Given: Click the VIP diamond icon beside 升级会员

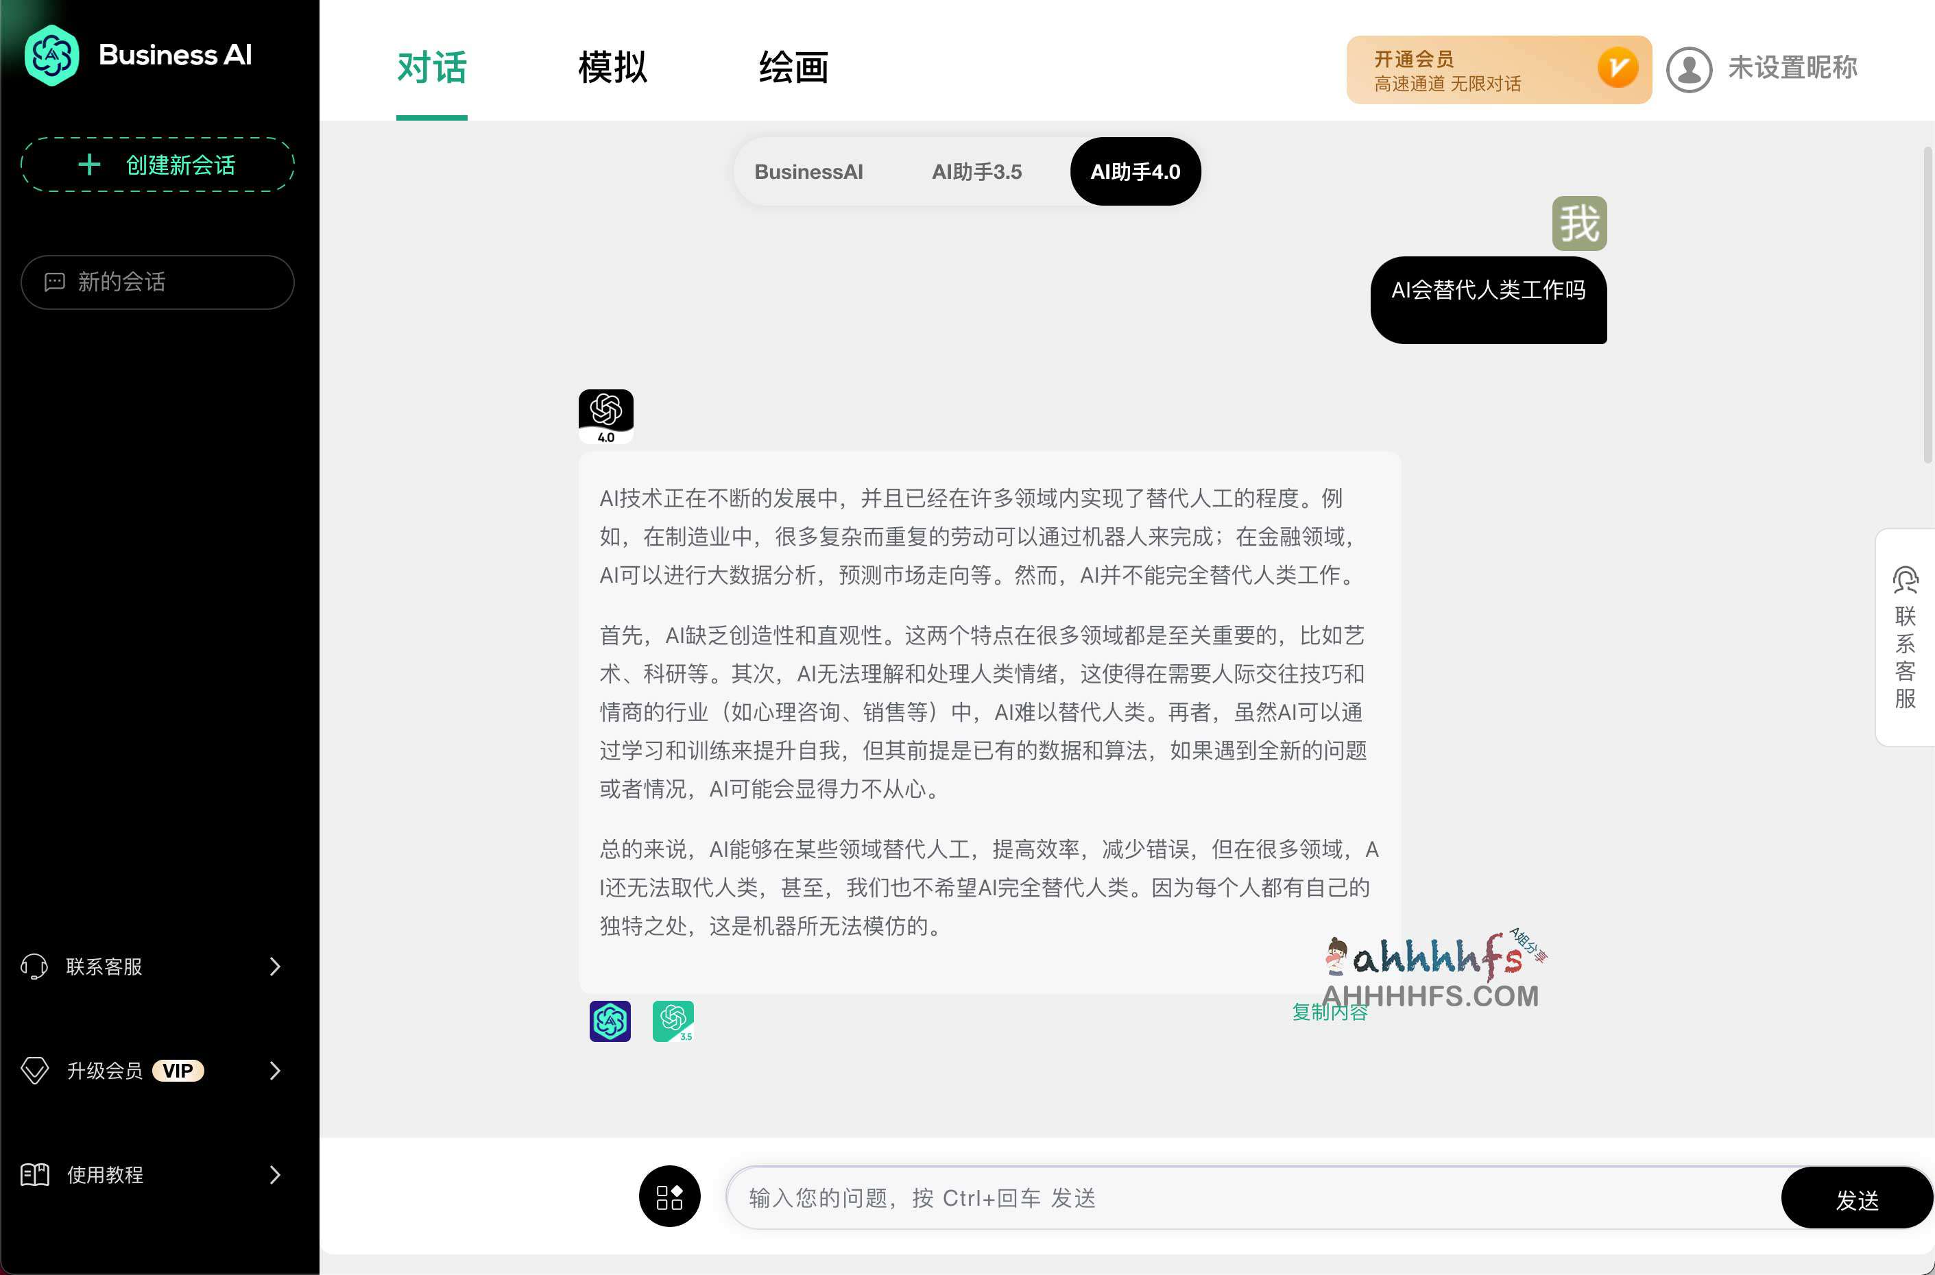Looking at the screenshot, I should coord(34,1070).
